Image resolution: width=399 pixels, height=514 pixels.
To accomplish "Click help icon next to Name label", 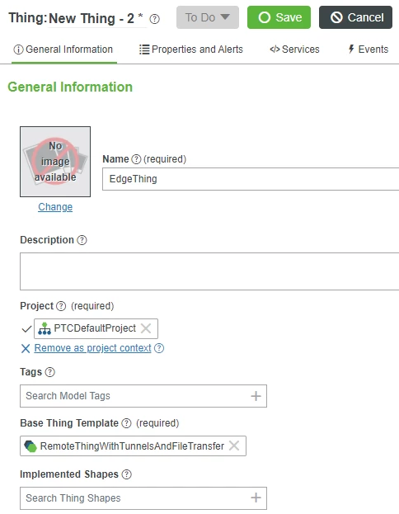I will [x=136, y=159].
